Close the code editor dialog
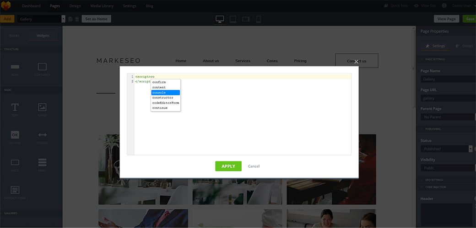 click(356, 62)
